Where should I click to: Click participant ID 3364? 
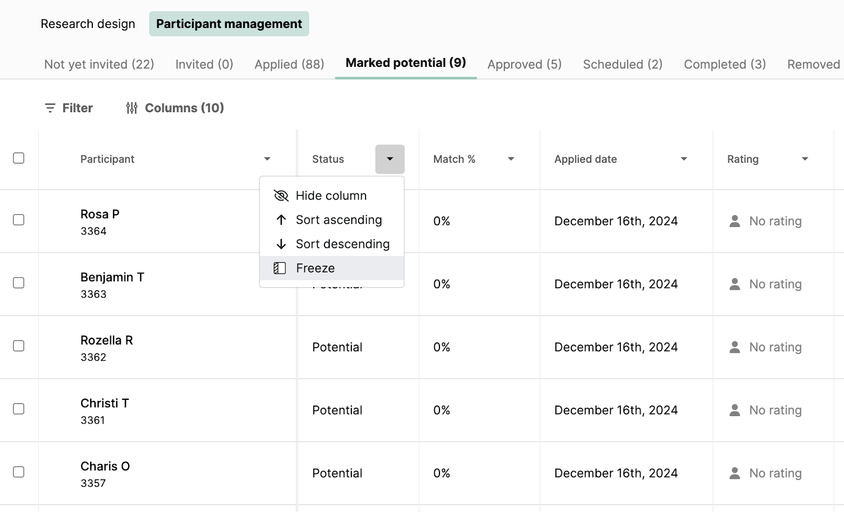(x=93, y=231)
